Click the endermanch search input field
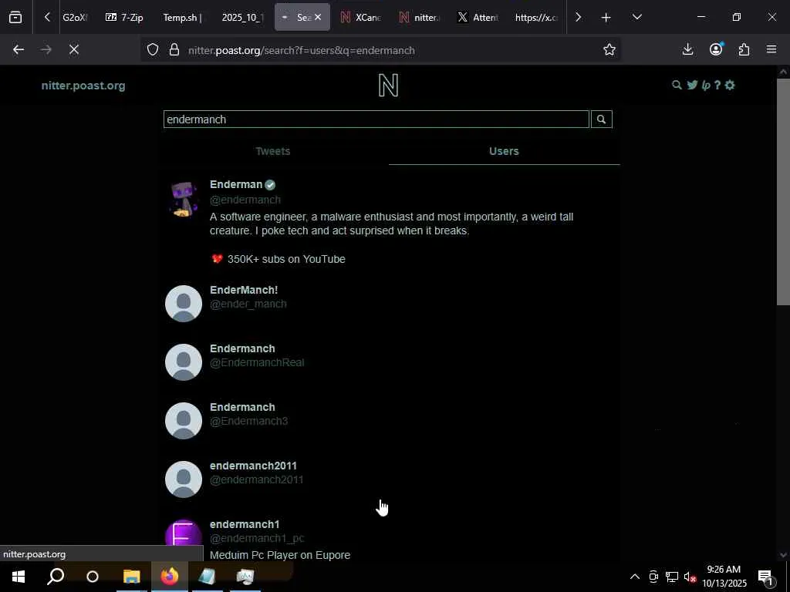The image size is (790, 592). point(376,119)
